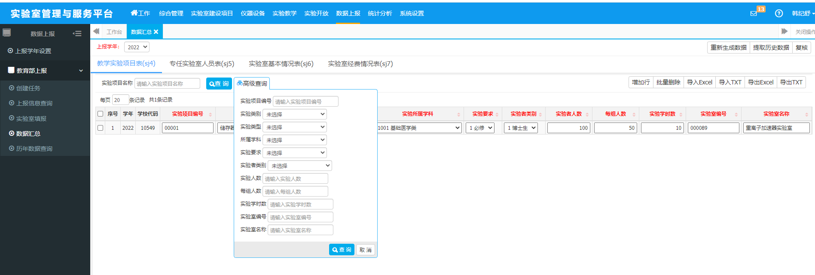Viewport: 815px width, 275px height.
Task: Open the 仪器设备 top menu
Action: [x=253, y=13]
